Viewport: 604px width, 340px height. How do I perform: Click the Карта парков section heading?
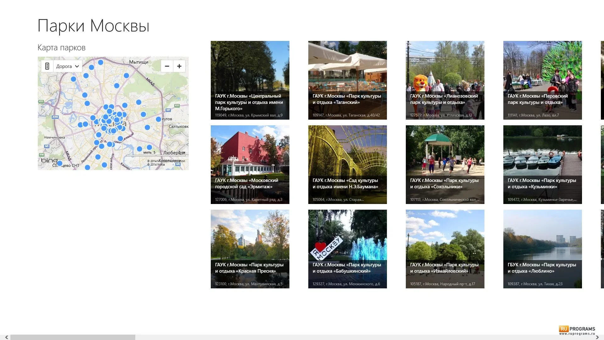61,48
